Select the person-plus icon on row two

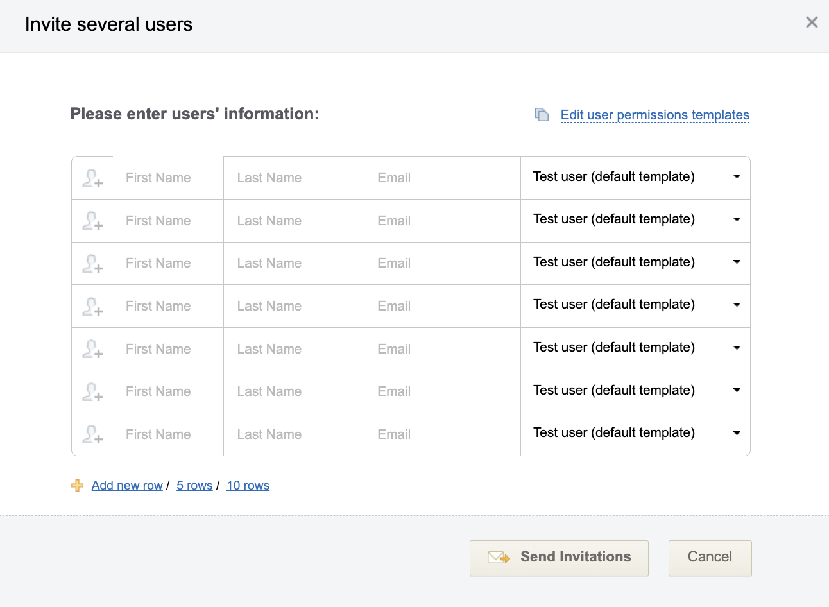point(92,221)
